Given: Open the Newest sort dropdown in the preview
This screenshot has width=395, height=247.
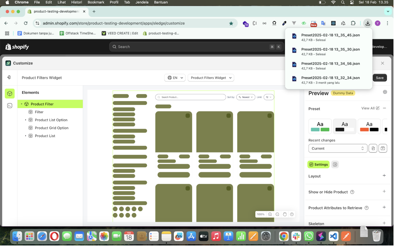Looking at the screenshot, I should (245, 97).
